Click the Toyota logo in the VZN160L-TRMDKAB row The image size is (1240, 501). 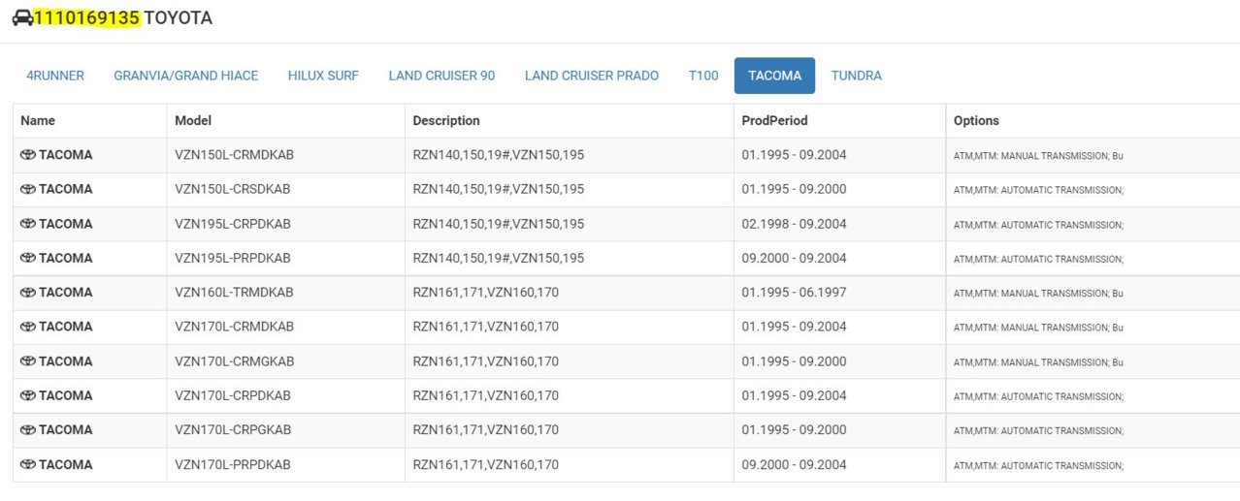coord(27,293)
